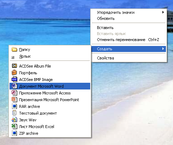Open the Создать submenu entry
Image resolution: width=173 pixels, height=145 pixels.
(129, 49)
